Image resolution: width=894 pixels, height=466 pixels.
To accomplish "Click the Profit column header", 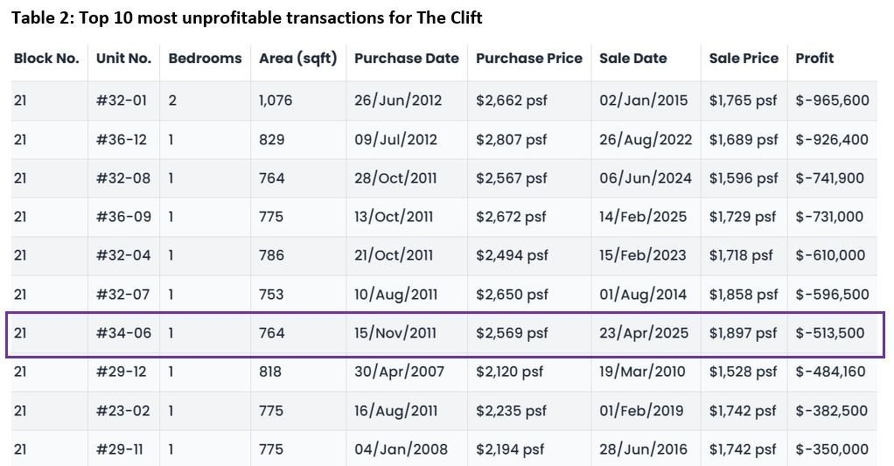I will (x=814, y=59).
